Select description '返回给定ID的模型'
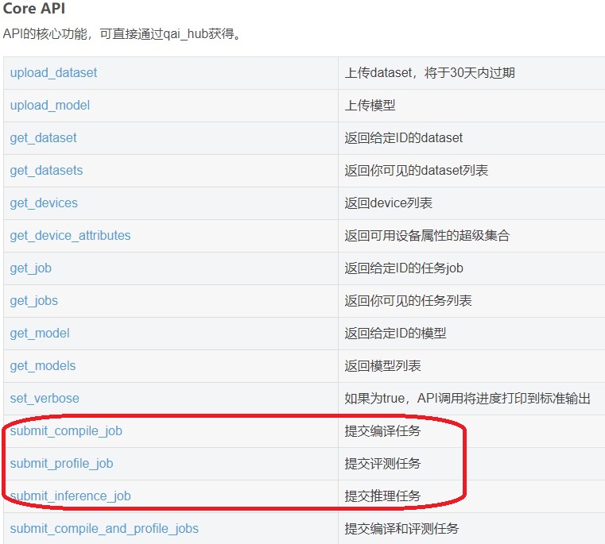 (x=395, y=334)
